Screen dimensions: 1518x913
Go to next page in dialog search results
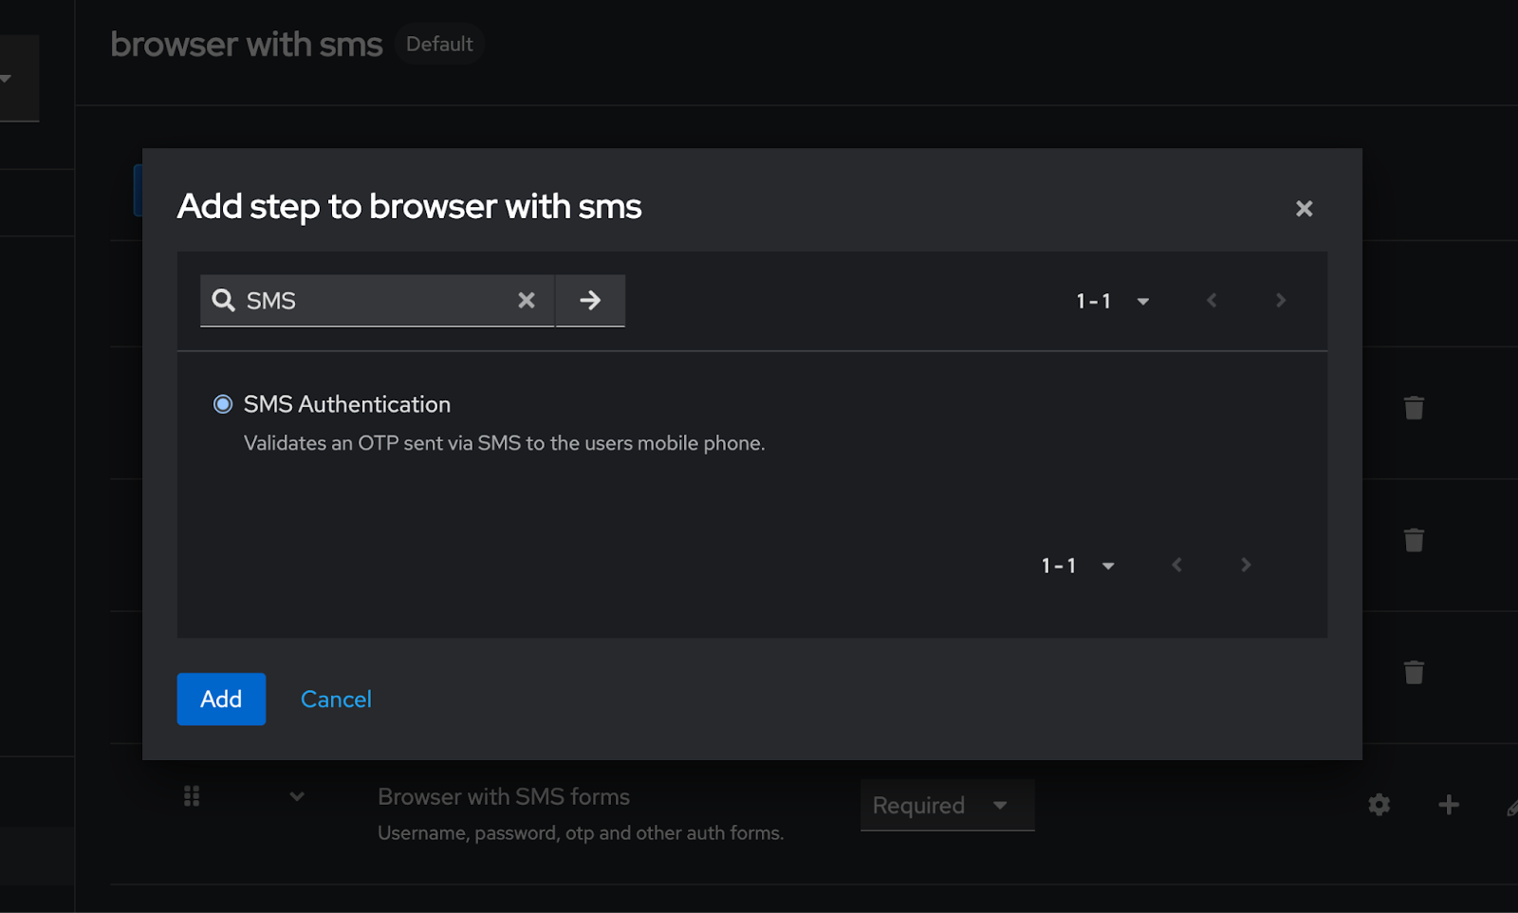coord(1280,300)
